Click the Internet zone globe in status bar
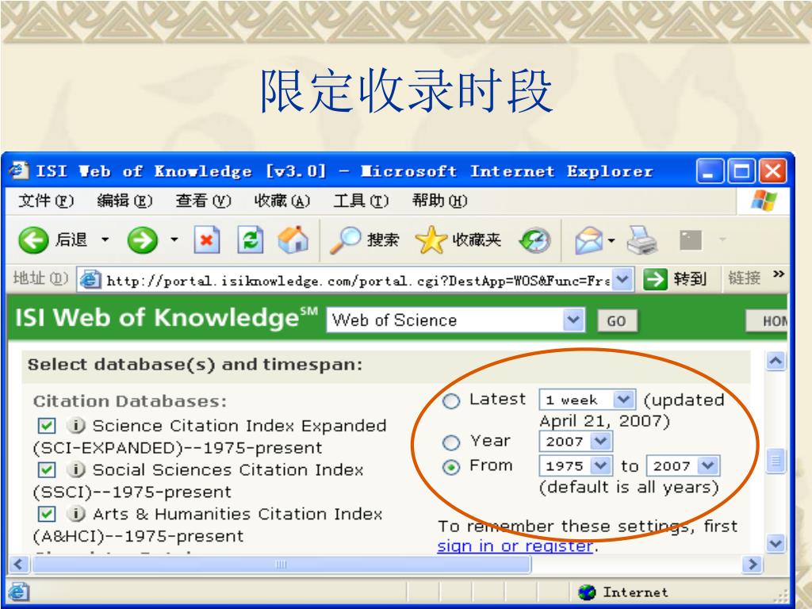812x609 pixels. pos(587,592)
